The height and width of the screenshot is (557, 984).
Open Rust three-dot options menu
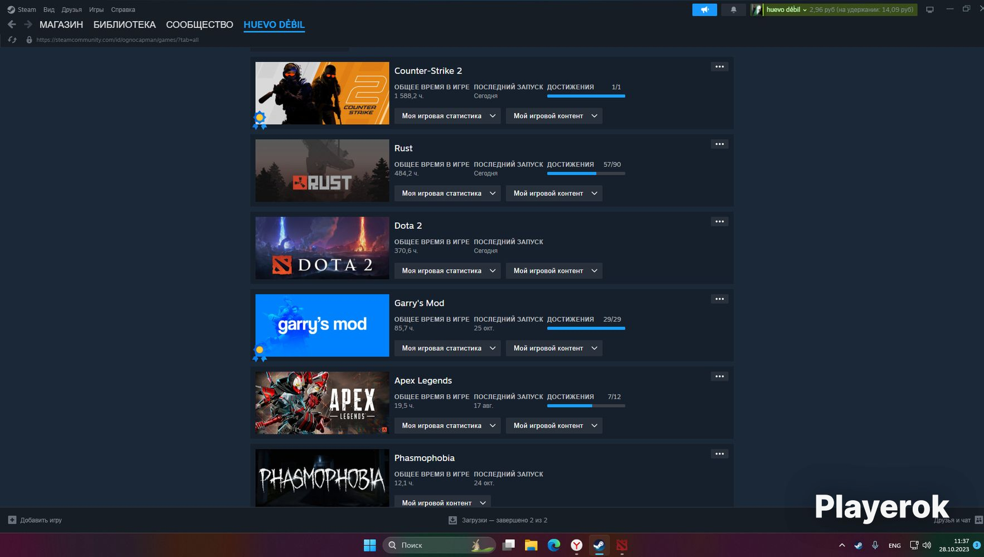pos(719,144)
